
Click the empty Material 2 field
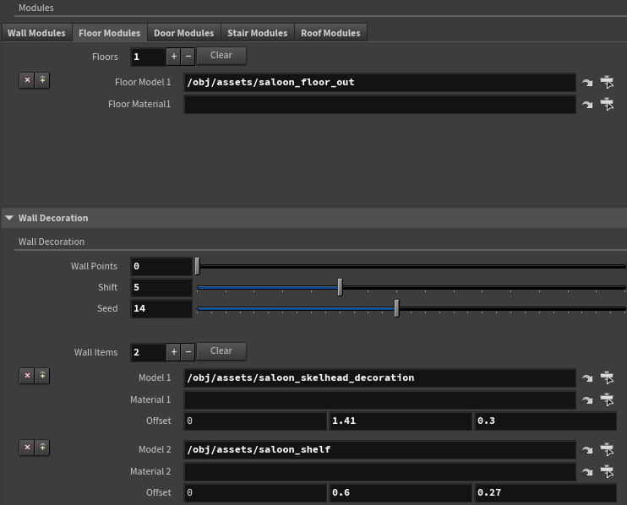click(x=380, y=472)
